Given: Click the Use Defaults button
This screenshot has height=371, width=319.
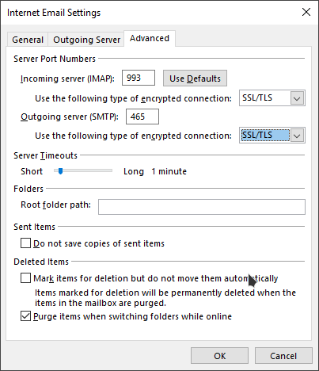Looking at the screenshot, I should [195, 78].
